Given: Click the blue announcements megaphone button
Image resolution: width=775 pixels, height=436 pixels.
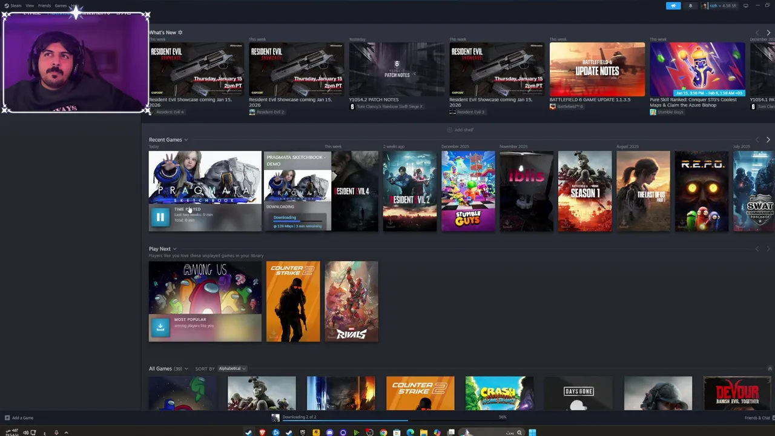Looking at the screenshot, I should (x=673, y=5).
